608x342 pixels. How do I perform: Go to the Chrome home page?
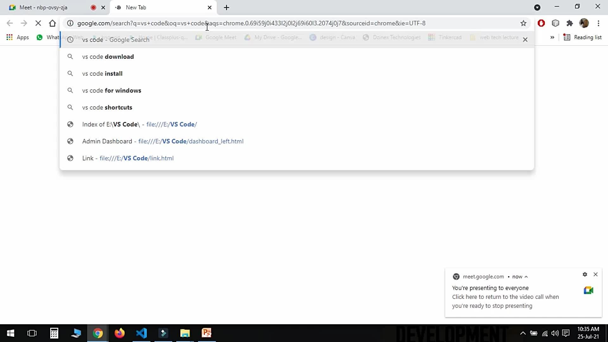(53, 23)
